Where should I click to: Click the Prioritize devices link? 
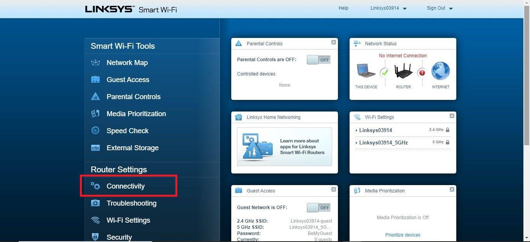pyautogui.click(x=403, y=235)
